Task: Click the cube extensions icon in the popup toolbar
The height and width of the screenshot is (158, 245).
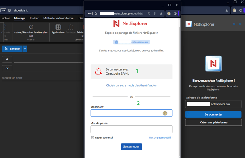Action: coord(175,13)
